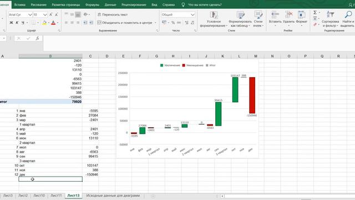Switch to sheet Исходные данные для диаграмм
355x200 pixels.
pyautogui.click(x=113, y=196)
